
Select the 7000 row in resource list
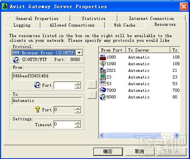[139, 90]
